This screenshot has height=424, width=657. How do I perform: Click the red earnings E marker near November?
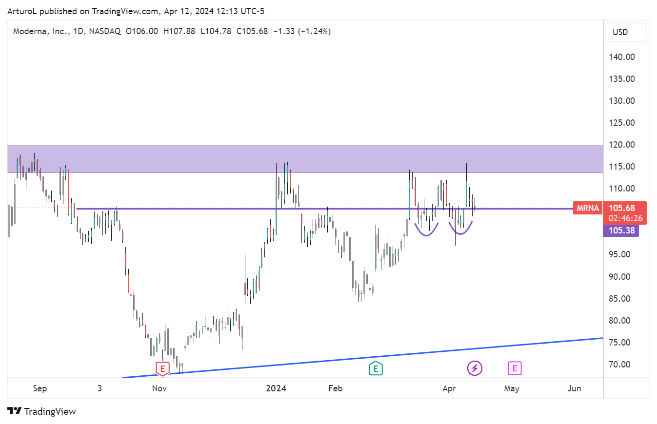pos(162,368)
